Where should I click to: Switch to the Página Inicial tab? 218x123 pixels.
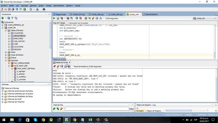60,14
